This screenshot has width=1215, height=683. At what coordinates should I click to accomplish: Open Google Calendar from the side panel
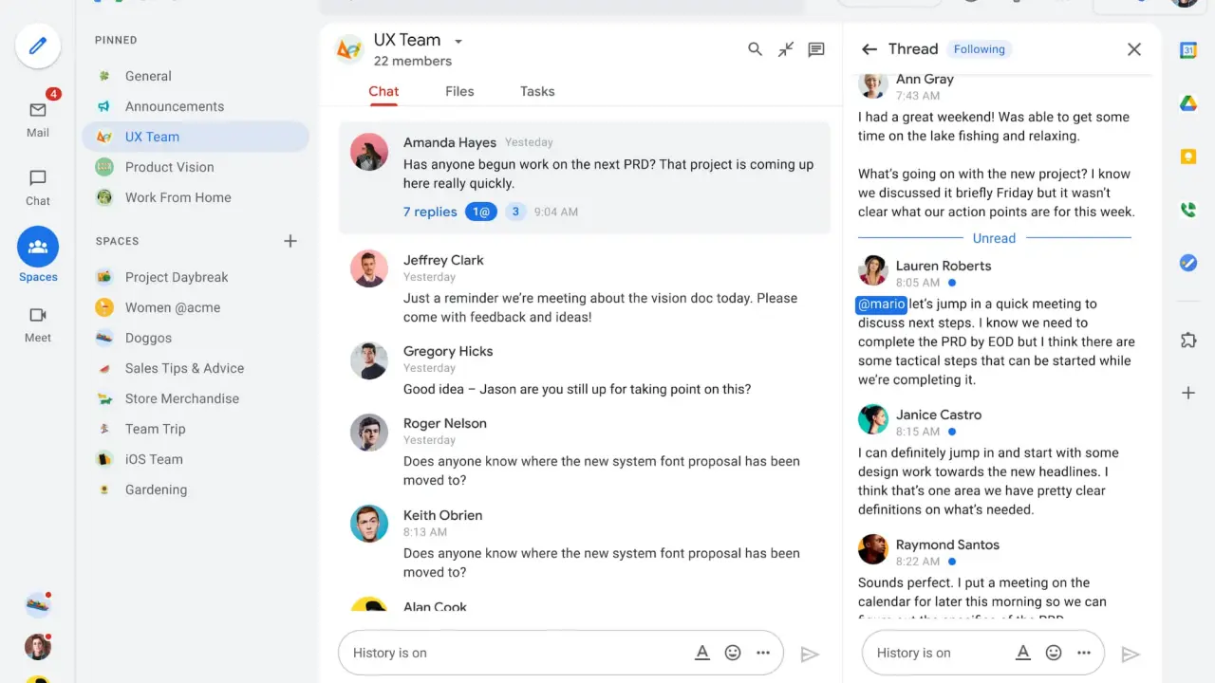coord(1188,50)
